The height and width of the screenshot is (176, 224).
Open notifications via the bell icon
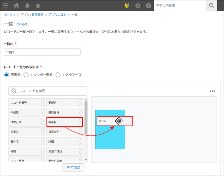[27, 5]
